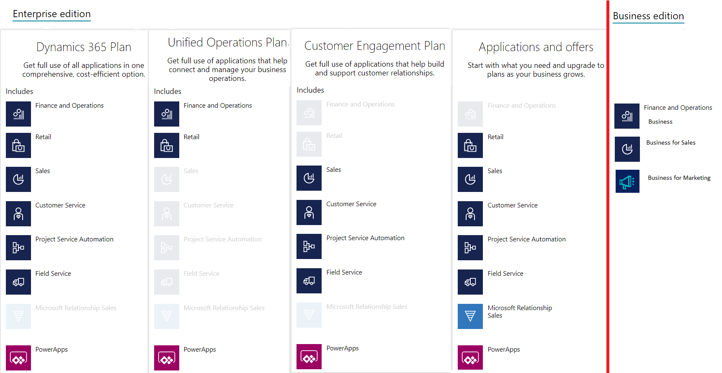The image size is (722, 373).
Task: Click Project Service Automation icon in Applications and offers
Action: 470,248
